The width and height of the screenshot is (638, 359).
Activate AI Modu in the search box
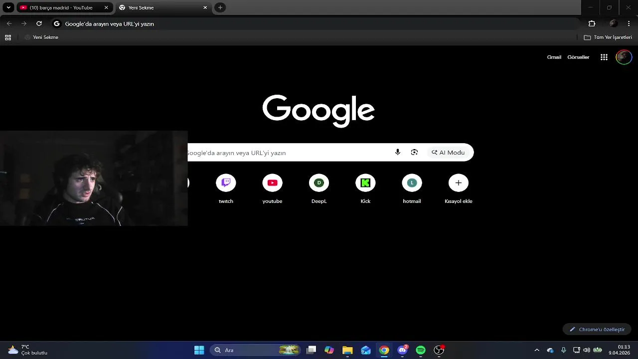448,153
